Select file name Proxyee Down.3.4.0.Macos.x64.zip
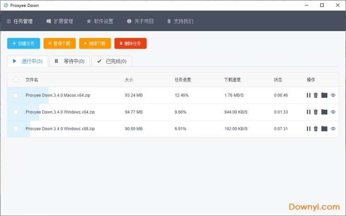 click(x=58, y=95)
